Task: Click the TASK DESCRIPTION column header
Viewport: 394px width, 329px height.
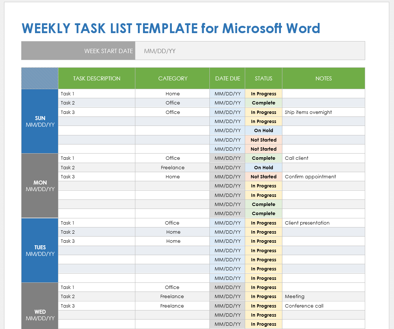Action: coord(96,78)
